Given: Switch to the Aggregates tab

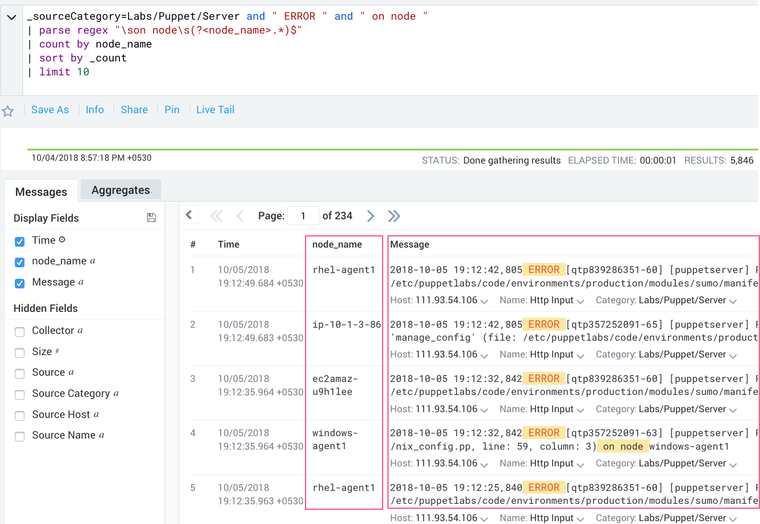Looking at the screenshot, I should [x=120, y=190].
